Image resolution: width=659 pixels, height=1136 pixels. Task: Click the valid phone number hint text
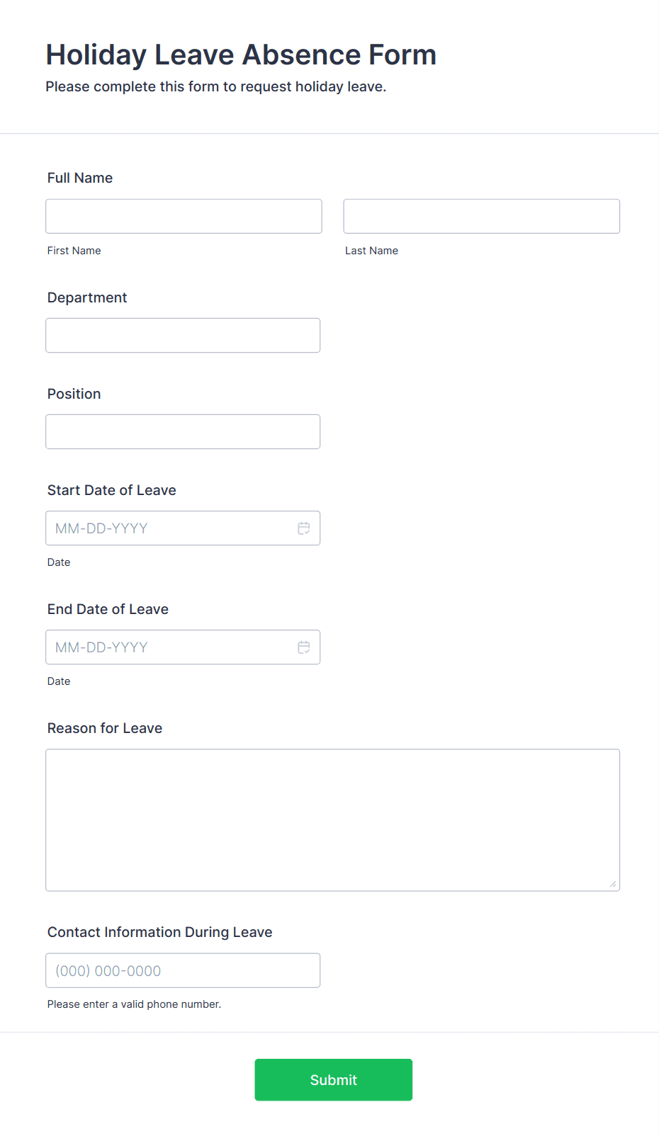[x=134, y=1004]
